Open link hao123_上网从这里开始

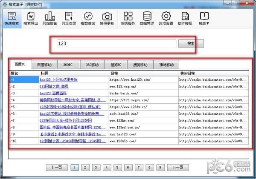[x=58, y=80]
